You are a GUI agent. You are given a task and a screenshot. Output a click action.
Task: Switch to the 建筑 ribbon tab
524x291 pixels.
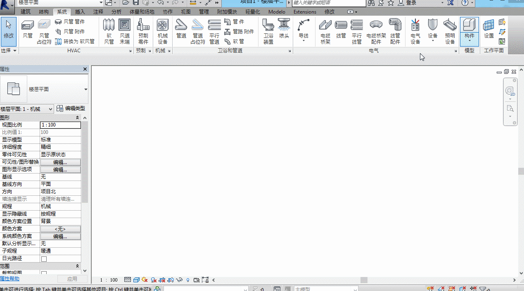26,12
